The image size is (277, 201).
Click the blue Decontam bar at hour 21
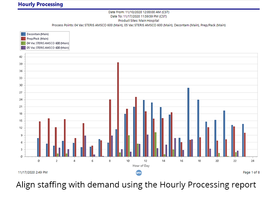point(224,134)
